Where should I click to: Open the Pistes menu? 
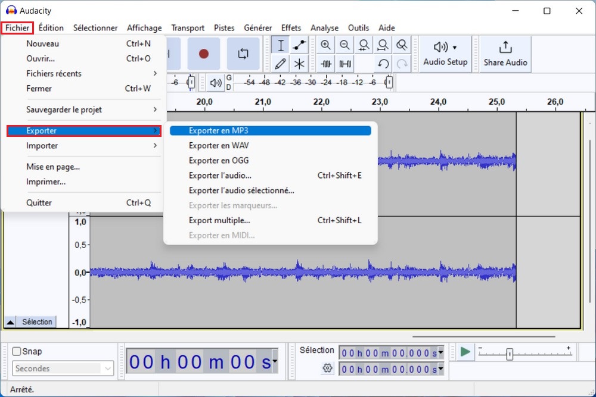point(224,28)
